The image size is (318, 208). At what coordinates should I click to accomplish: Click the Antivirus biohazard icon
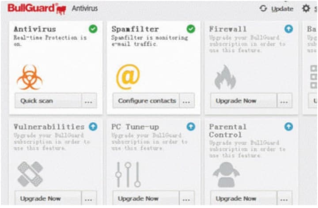30,77
